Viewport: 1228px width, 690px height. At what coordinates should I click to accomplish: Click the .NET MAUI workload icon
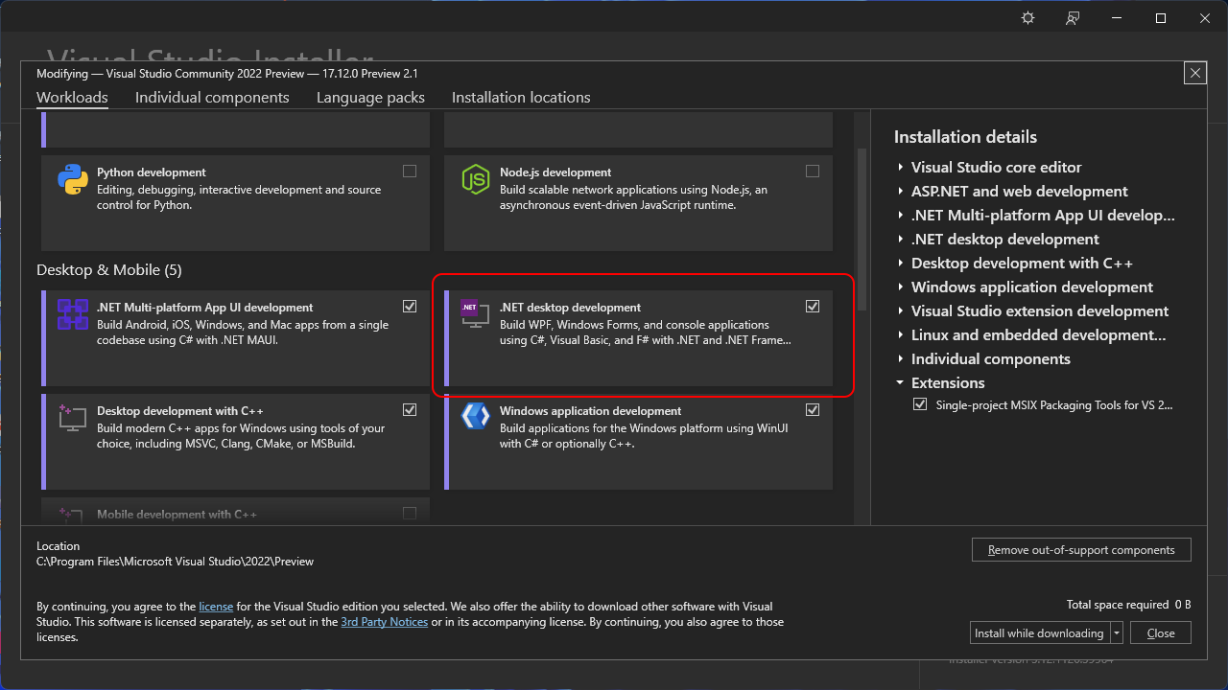coord(73,314)
